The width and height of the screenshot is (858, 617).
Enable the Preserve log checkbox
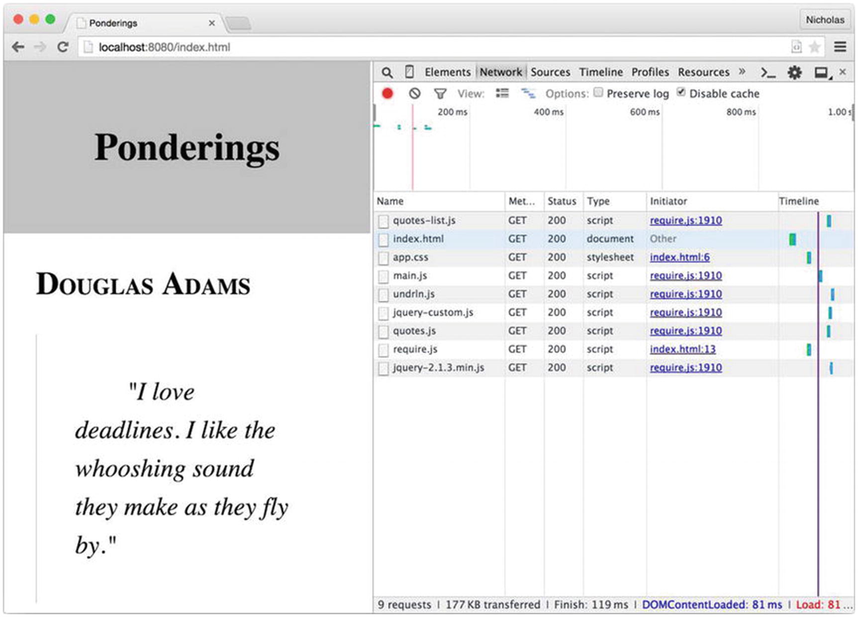(x=599, y=92)
